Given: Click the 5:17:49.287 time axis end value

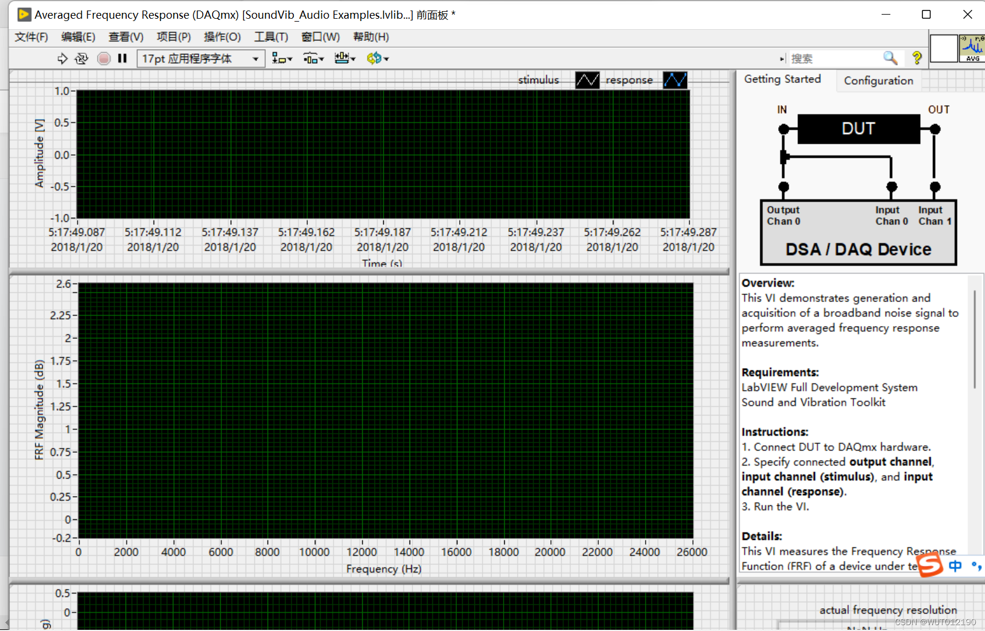Looking at the screenshot, I should 688,232.
